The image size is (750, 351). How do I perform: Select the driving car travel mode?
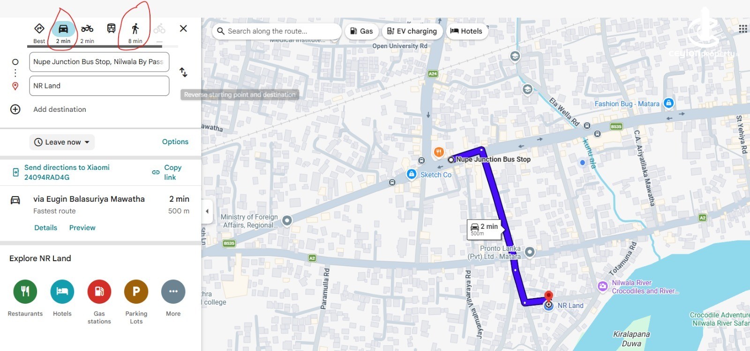(x=63, y=33)
